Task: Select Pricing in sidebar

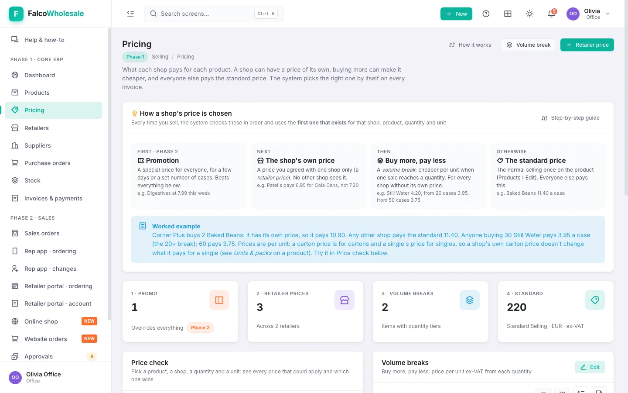Action: pyautogui.click(x=54, y=110)
